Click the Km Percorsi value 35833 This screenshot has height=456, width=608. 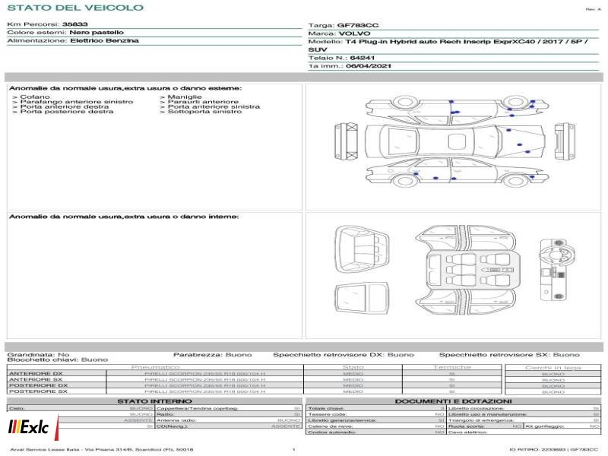coord(74,24)
